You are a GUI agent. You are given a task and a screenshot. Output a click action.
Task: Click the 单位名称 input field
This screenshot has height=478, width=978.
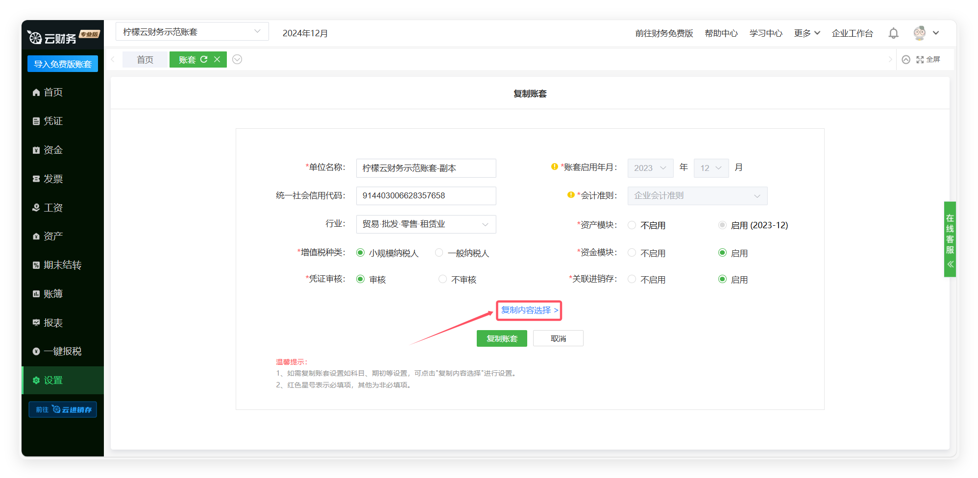point(425,168)
